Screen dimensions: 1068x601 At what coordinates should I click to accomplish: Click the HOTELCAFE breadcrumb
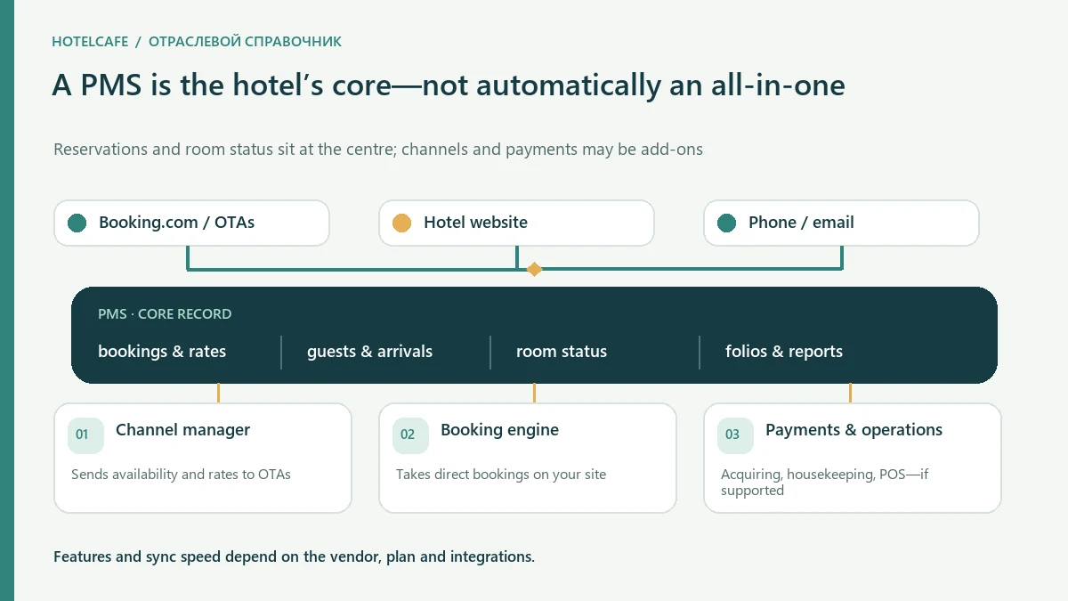(x=90, y=42)
